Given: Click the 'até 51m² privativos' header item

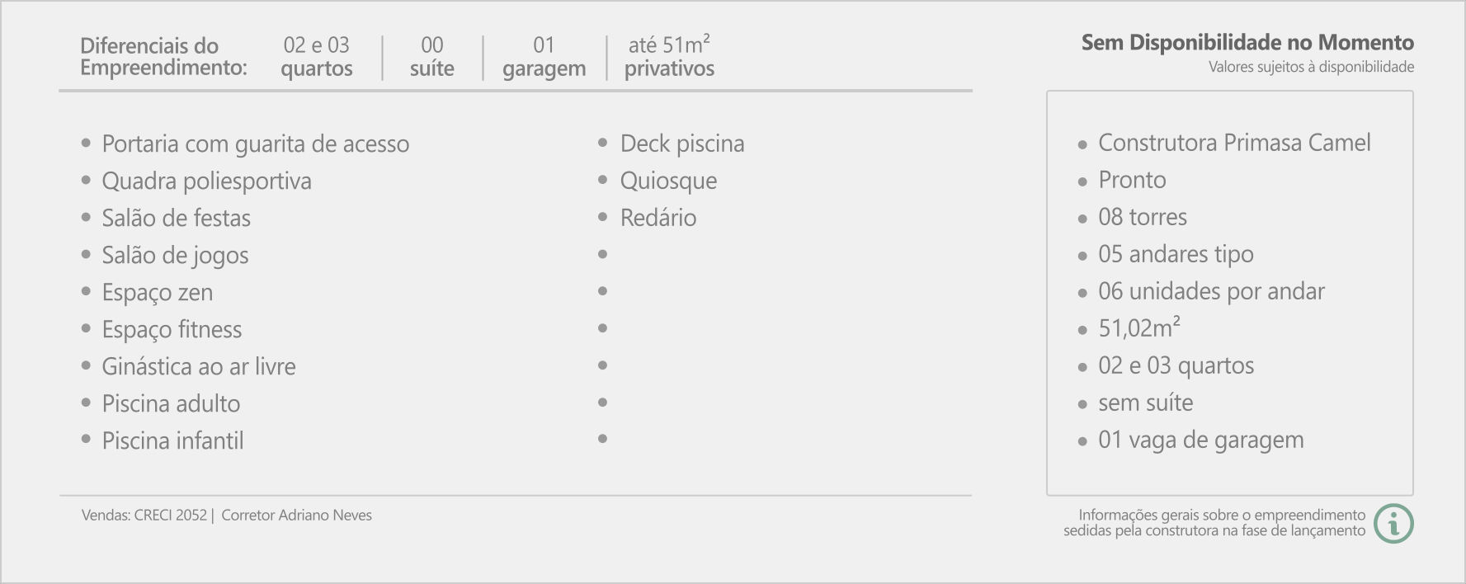Looking at the screenshot, I should coord(669,57).
